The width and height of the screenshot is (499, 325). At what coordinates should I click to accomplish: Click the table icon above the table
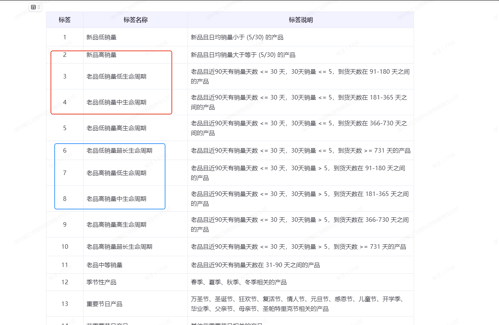point(33,7)
